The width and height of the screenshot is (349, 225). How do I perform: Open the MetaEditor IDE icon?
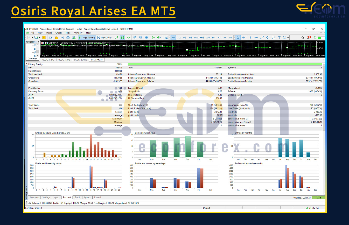pos(51,38)
